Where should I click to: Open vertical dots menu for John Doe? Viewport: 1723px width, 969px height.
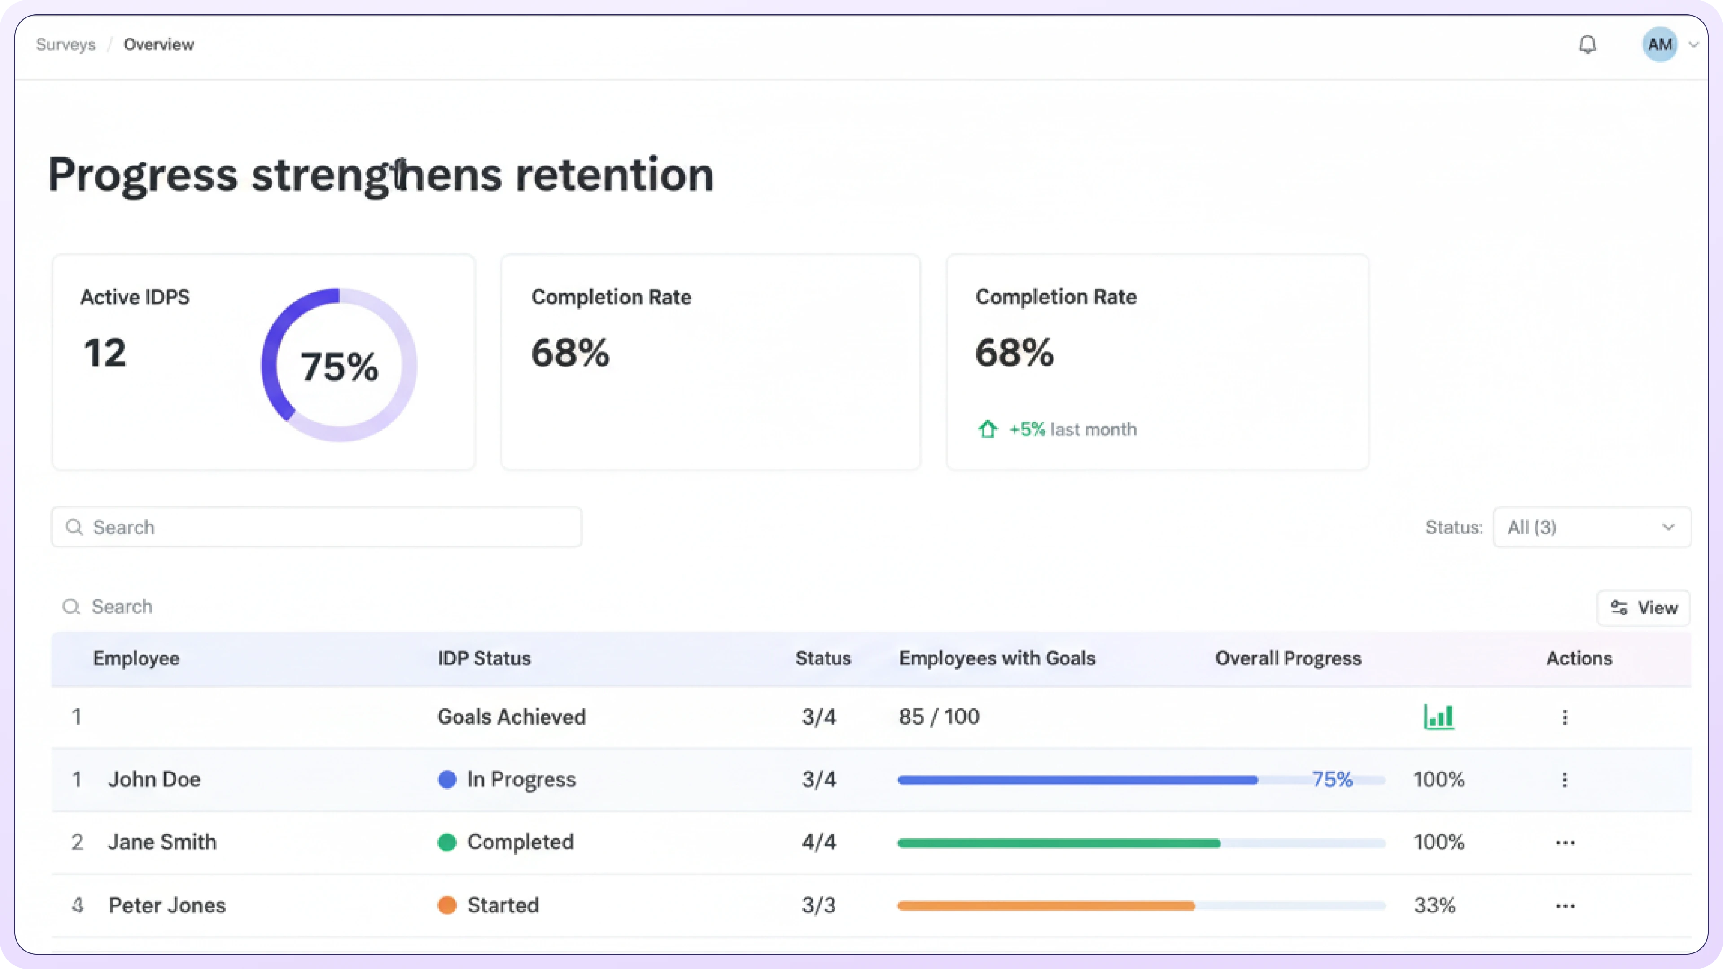coord(1565,780)
